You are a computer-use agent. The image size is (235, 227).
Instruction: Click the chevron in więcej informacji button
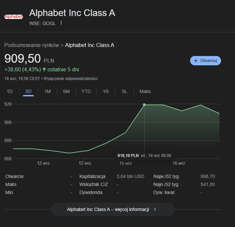(155, 209)
